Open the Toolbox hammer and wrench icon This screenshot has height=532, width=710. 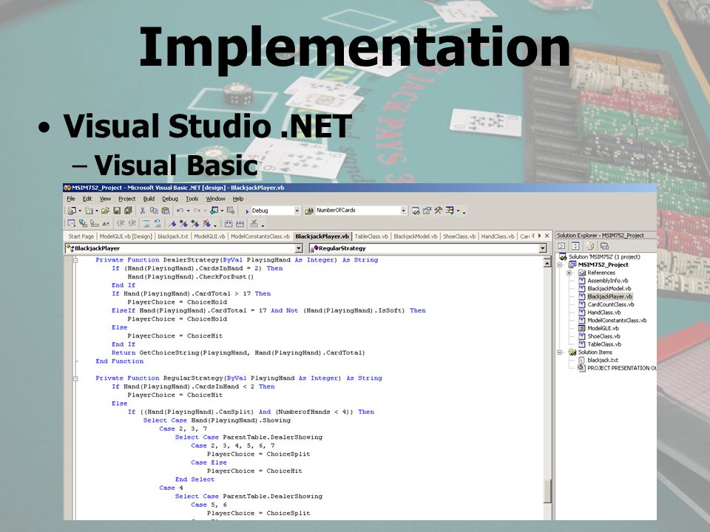tap(438, 211)
